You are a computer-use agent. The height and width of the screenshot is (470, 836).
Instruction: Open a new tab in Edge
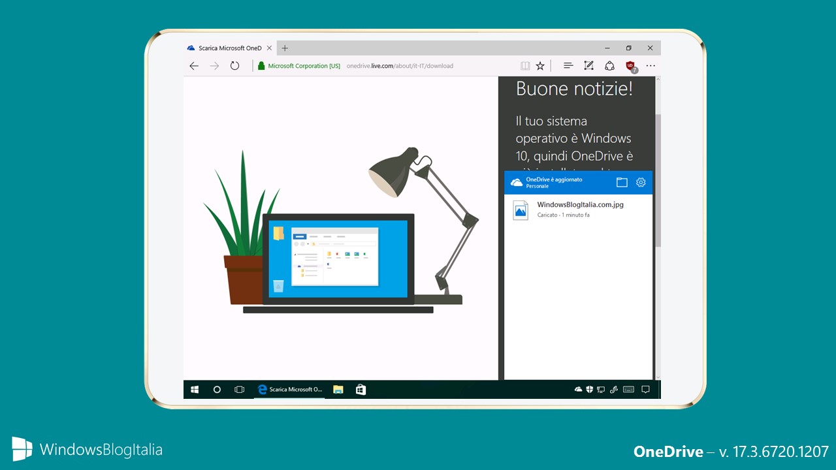point(285,48)
